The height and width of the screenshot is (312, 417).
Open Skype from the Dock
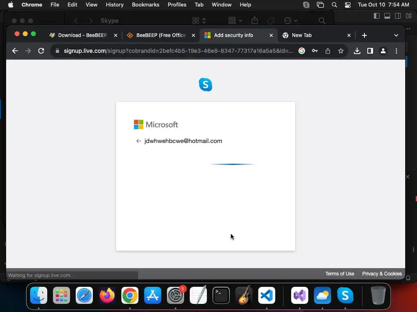(345, 295)
